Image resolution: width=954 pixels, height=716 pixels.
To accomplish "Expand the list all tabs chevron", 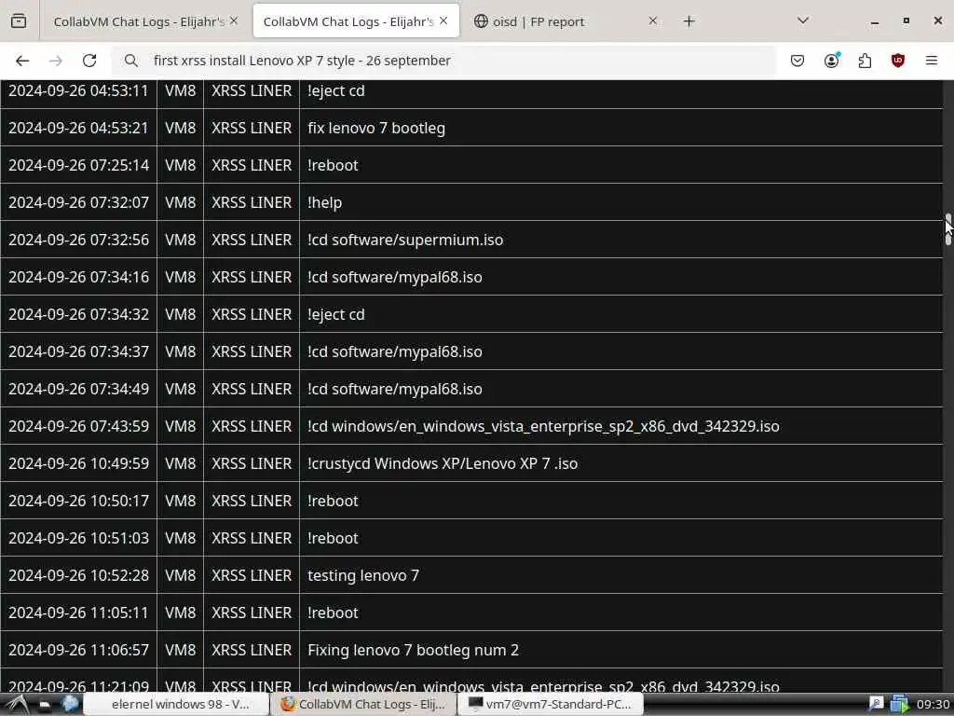I will [803, 21].
